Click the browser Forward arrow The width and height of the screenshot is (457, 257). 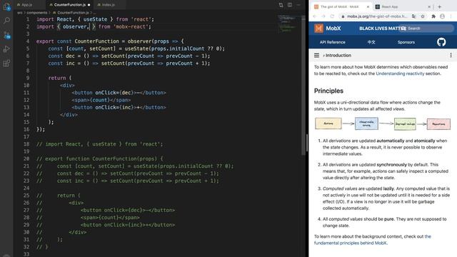[323, 16]
